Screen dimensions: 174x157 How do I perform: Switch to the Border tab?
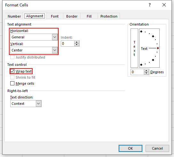[72, 16]
